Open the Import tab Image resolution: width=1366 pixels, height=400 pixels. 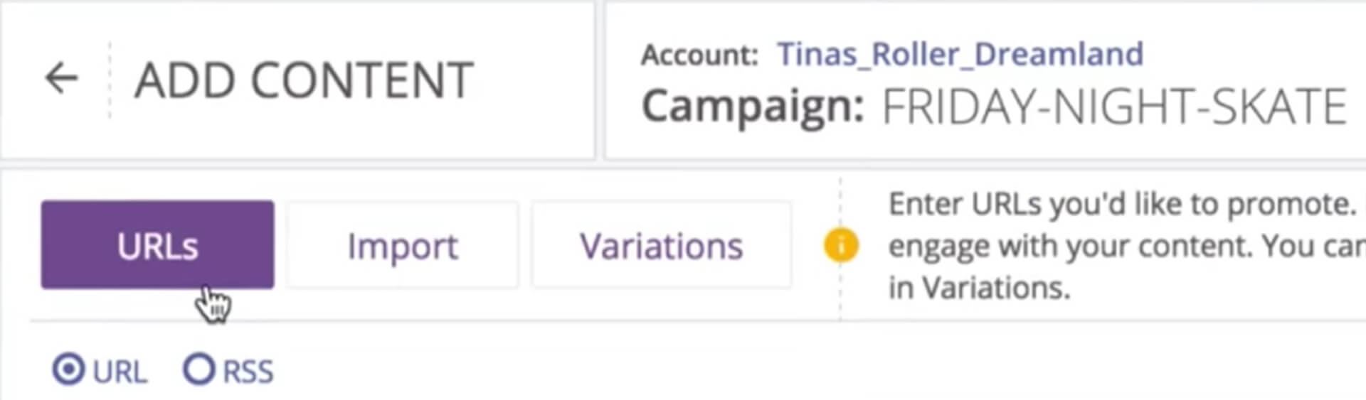click(402, 247)
